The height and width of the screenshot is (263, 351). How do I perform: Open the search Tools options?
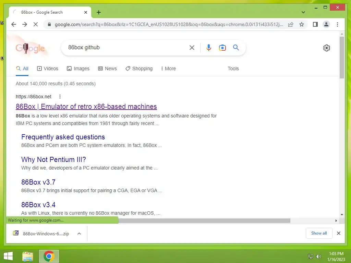click(x=233, y=68)
